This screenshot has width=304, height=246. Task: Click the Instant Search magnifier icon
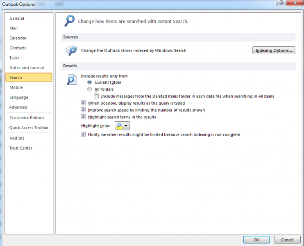tap(70, 20)
